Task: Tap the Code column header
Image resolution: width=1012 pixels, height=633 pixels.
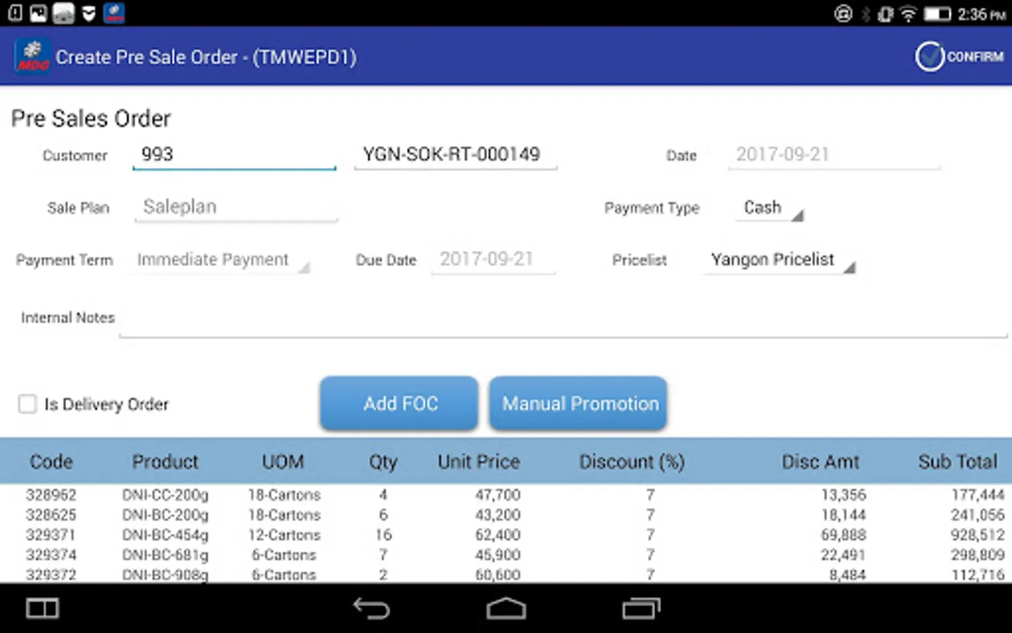Action: coord(51,461)
